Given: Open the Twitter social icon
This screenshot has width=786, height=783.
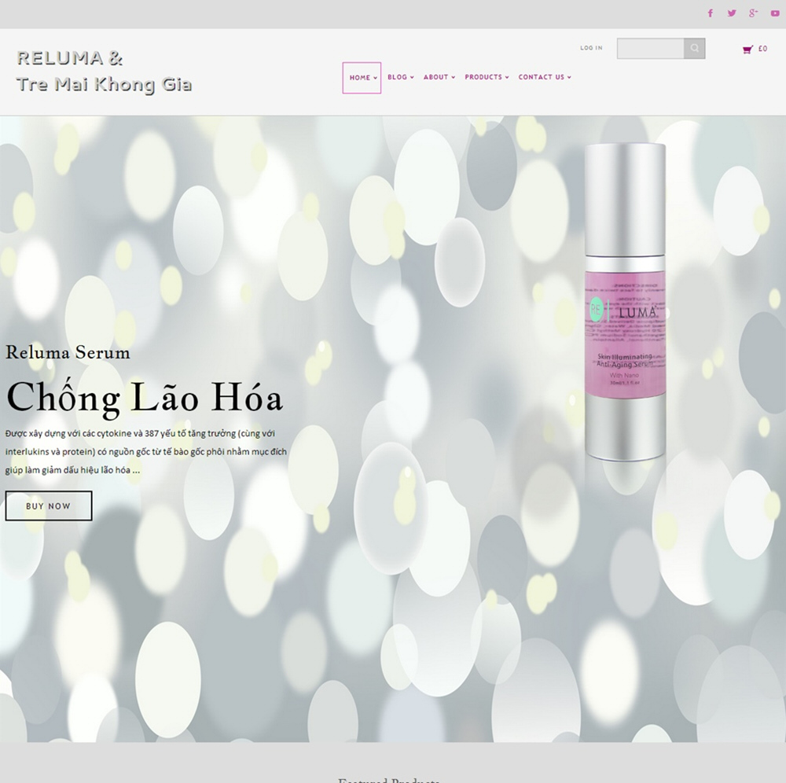Looking at the screenshot, I should pyautogui.click(x=732, y=13).
